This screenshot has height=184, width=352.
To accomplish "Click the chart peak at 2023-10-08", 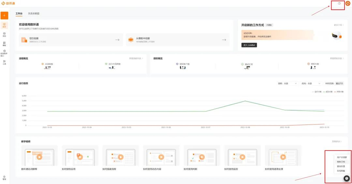I will [x=245, y=101].
